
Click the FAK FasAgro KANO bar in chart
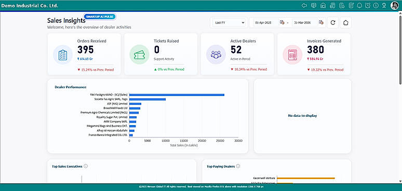(x=177, y=95)
